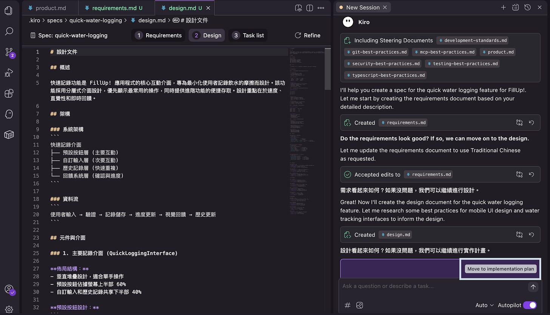The height and width of the screenshot is (315, 550).
Task: Click the specs breadcrumb segment
Action: [55, 20]
